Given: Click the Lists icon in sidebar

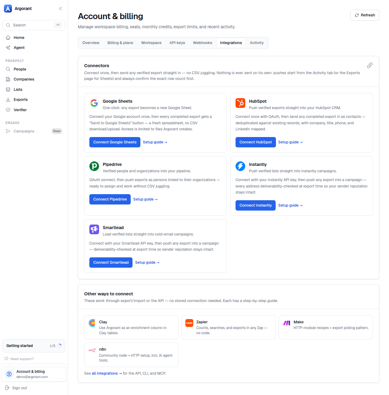Looking at the screenshot, I should point(8,90).
